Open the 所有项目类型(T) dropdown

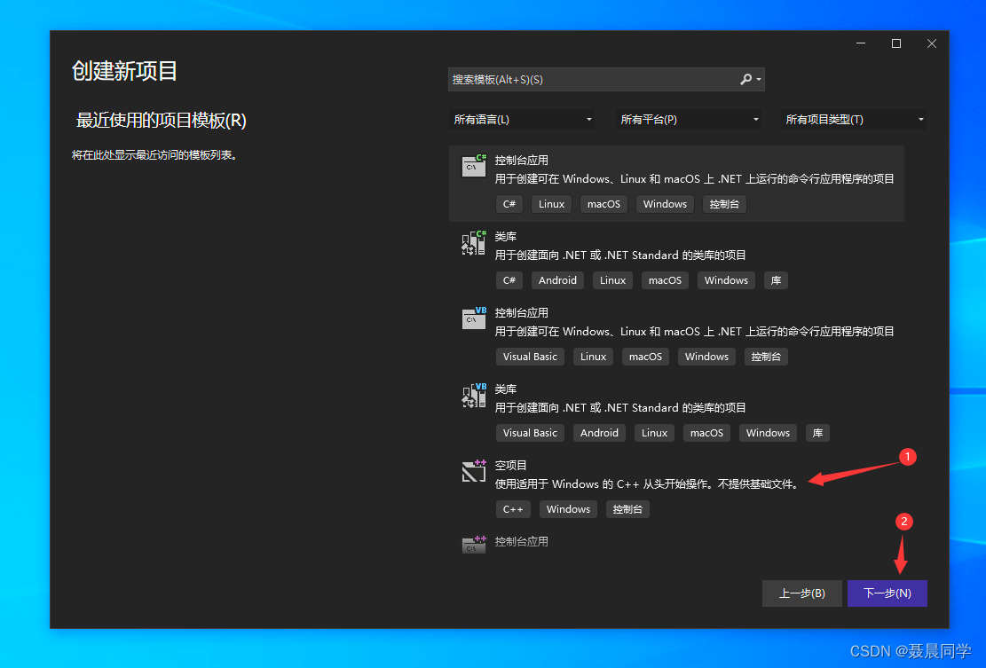[853, 119]
